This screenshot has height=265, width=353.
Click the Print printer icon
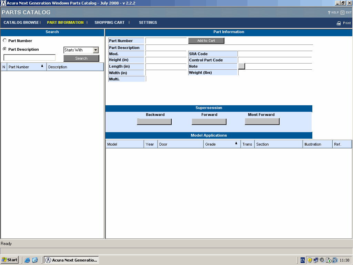[339, 23]
